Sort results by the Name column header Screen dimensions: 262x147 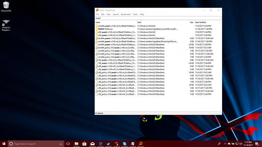(x=116, y=22)
